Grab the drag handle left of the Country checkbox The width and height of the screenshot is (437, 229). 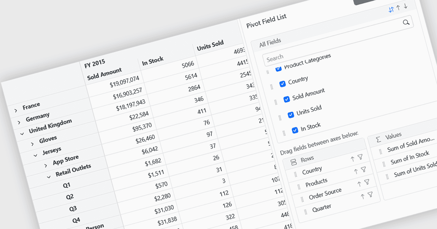point(271,87)
